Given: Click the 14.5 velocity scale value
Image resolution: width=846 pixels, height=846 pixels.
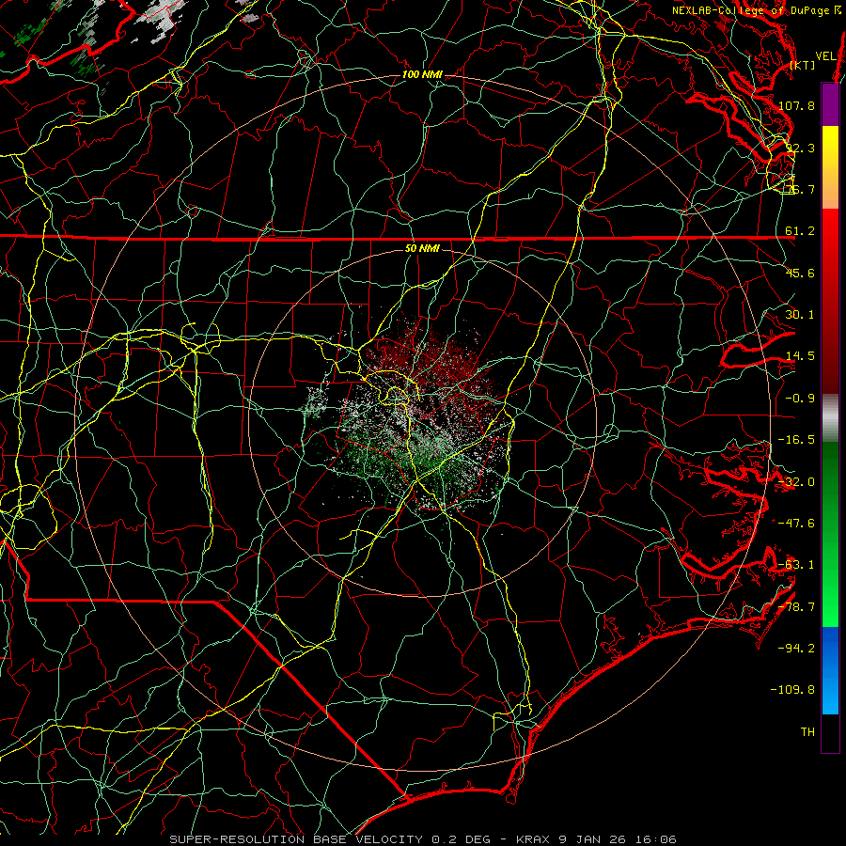Looking at the screenshot, I should tap(800, 356).
